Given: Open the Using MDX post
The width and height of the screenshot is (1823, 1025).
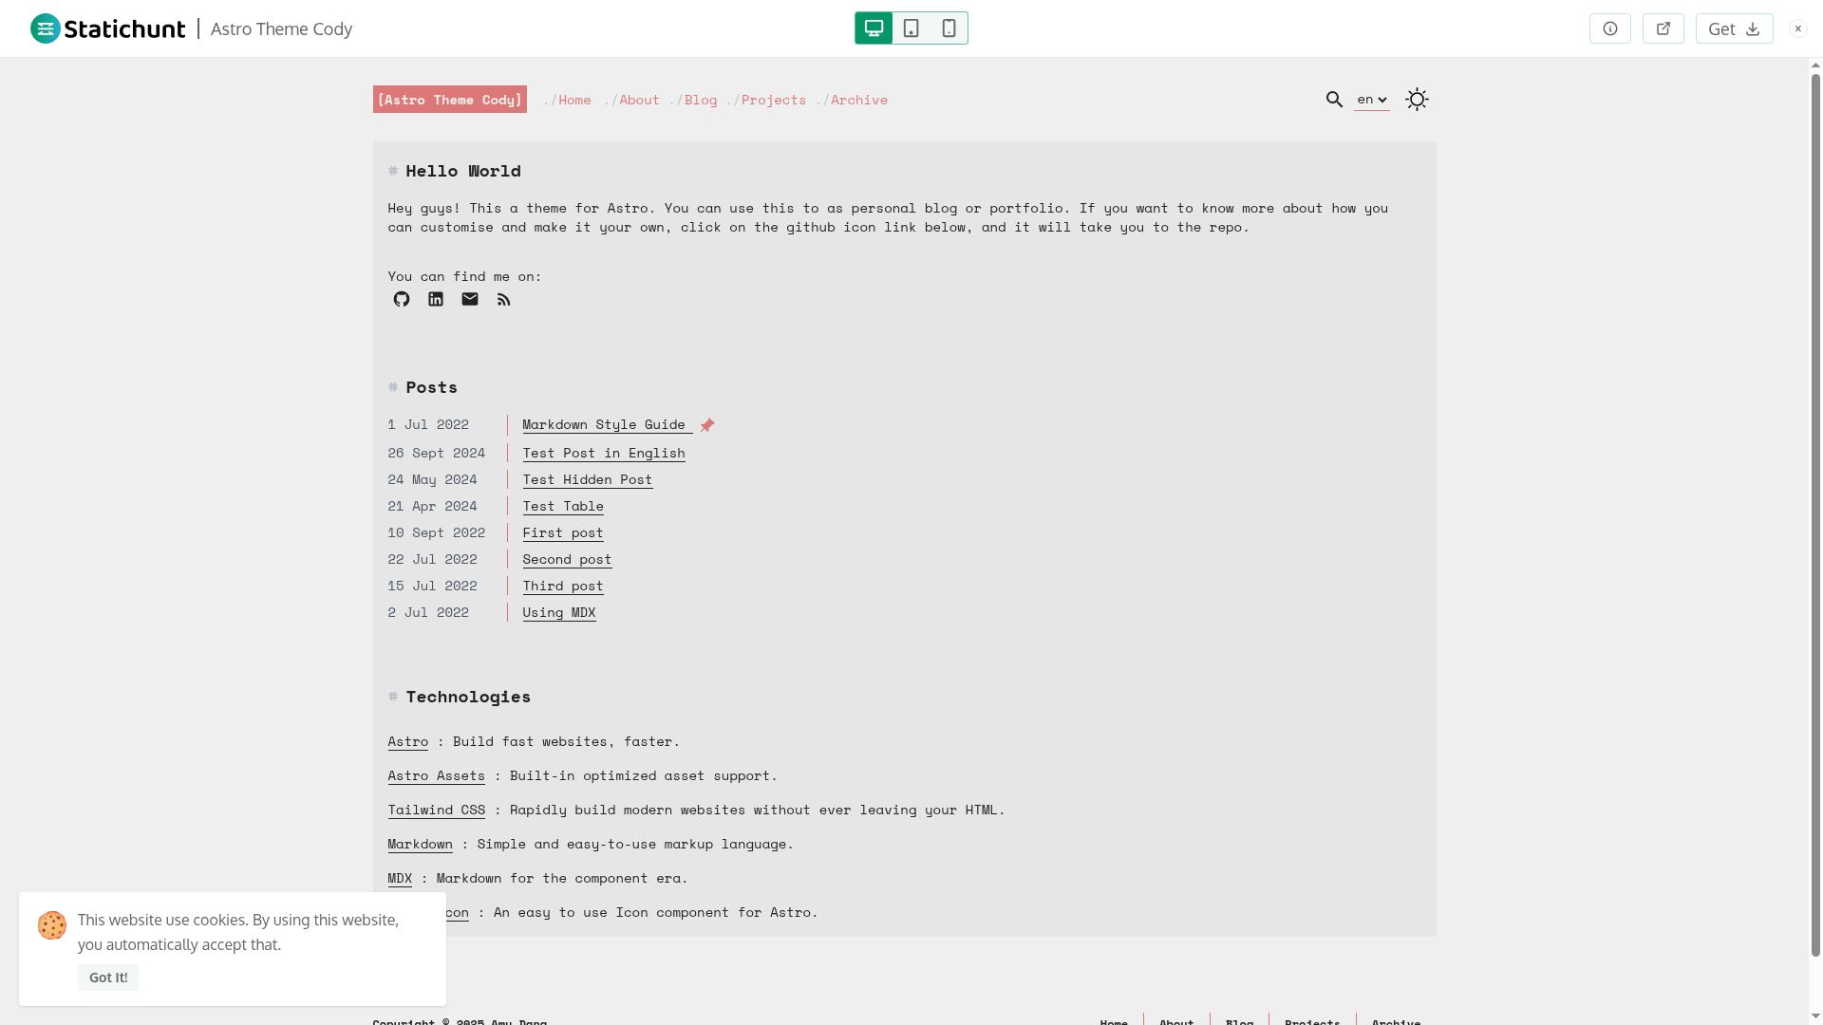Looking at the screenshot, I should pyautogui.click(x=559, y=613).
